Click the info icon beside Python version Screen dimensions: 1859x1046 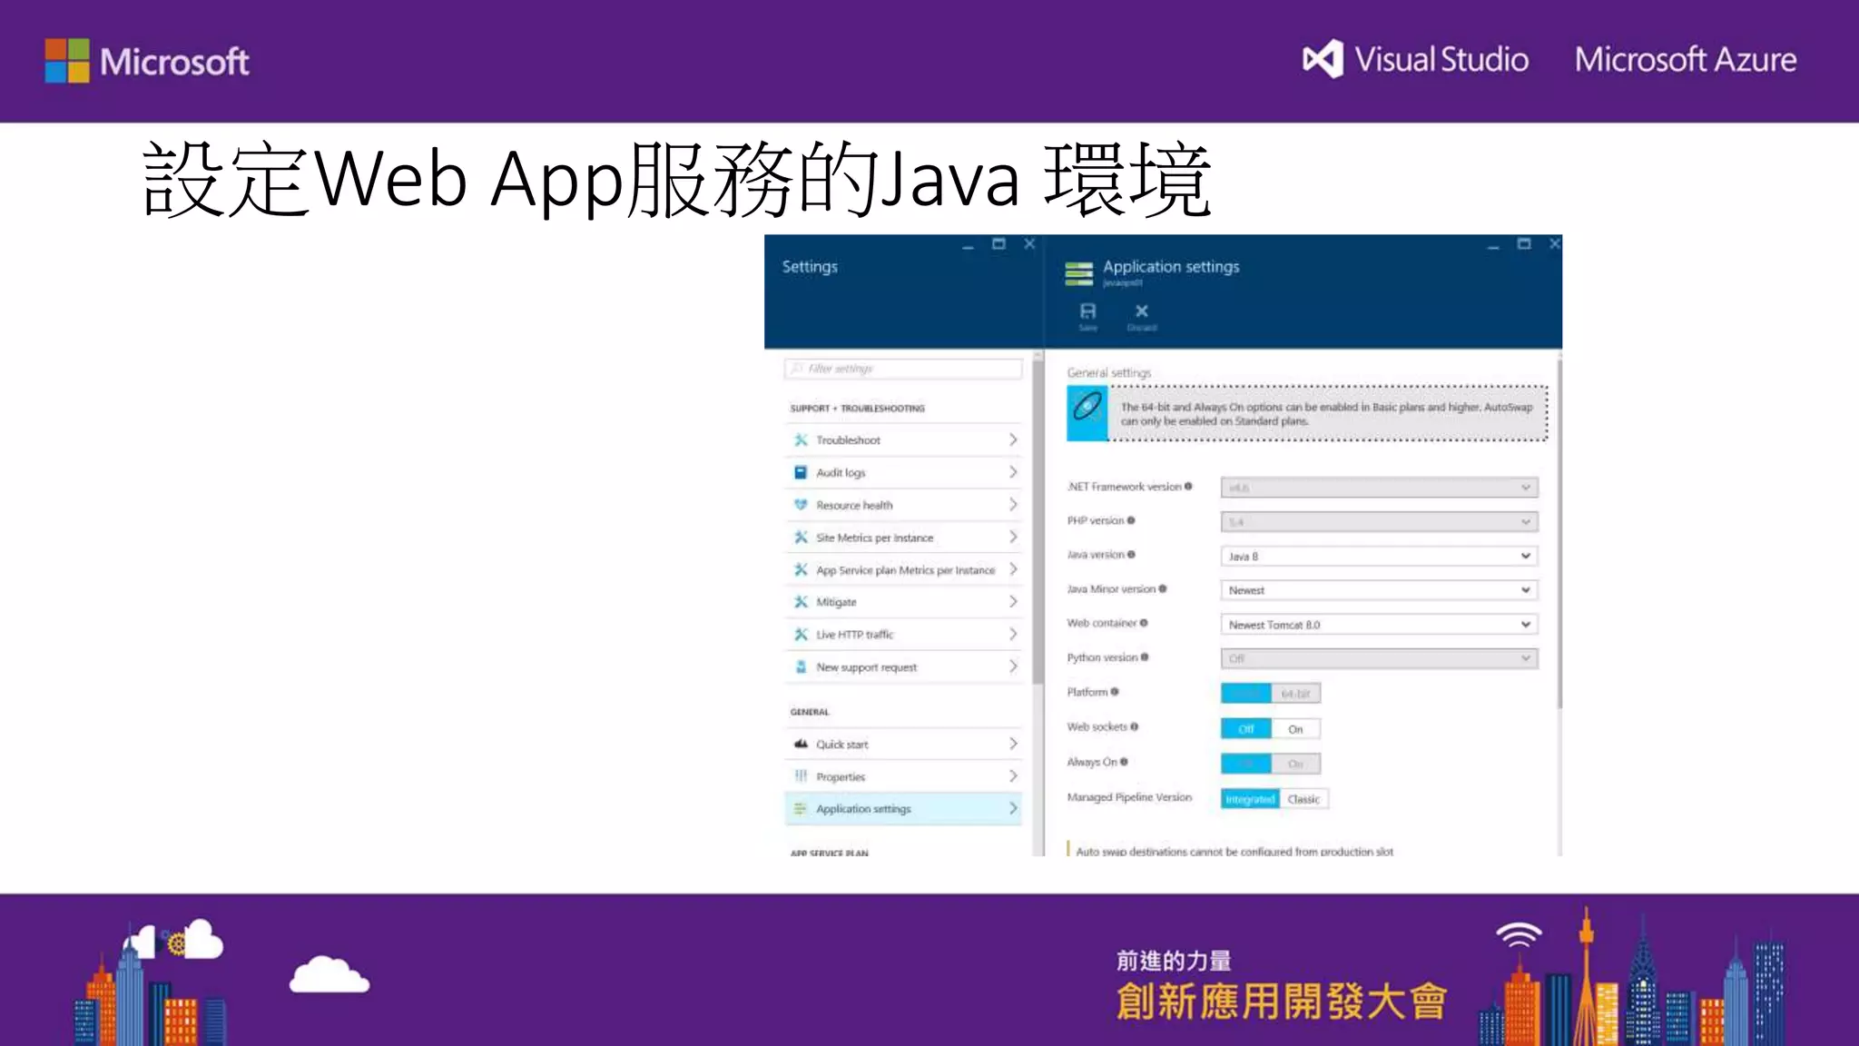pos(1145,657)
